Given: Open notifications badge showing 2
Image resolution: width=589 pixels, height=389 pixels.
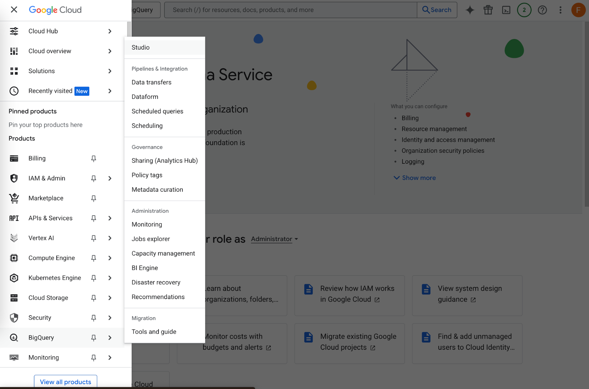Looking at the screenshot, I should point(524,10).
